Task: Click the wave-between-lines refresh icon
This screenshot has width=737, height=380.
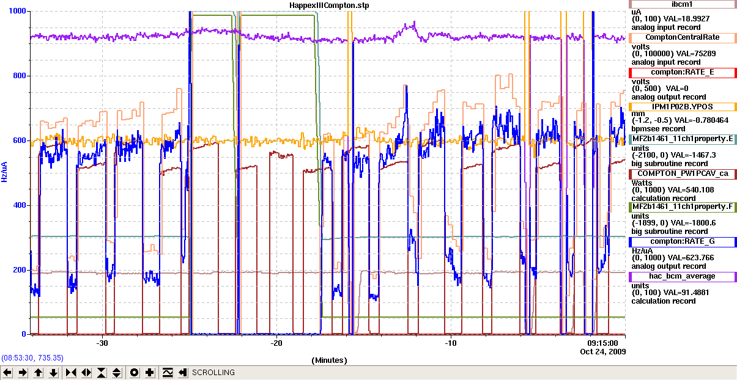Action: coord(167,372)
